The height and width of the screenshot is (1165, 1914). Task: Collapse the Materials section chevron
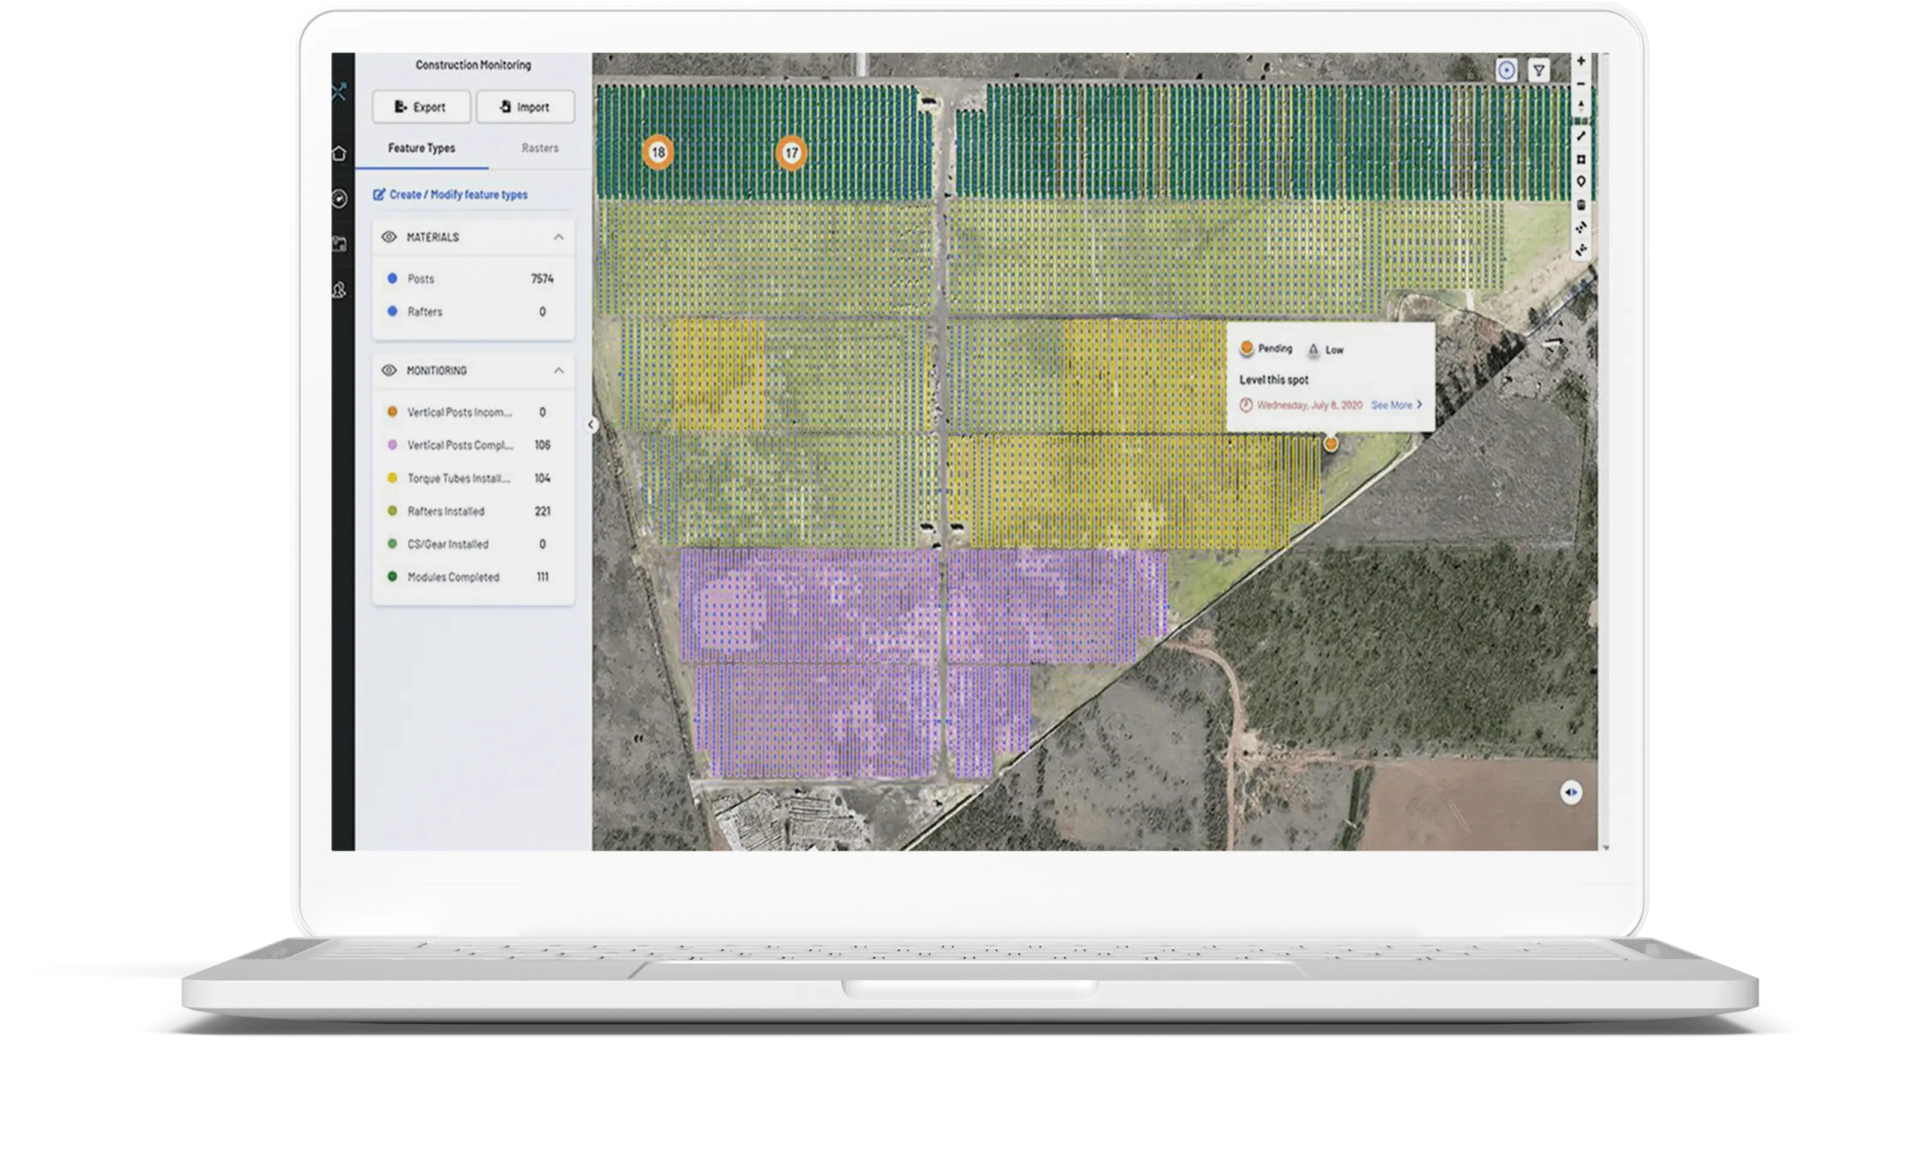[559, 237]
